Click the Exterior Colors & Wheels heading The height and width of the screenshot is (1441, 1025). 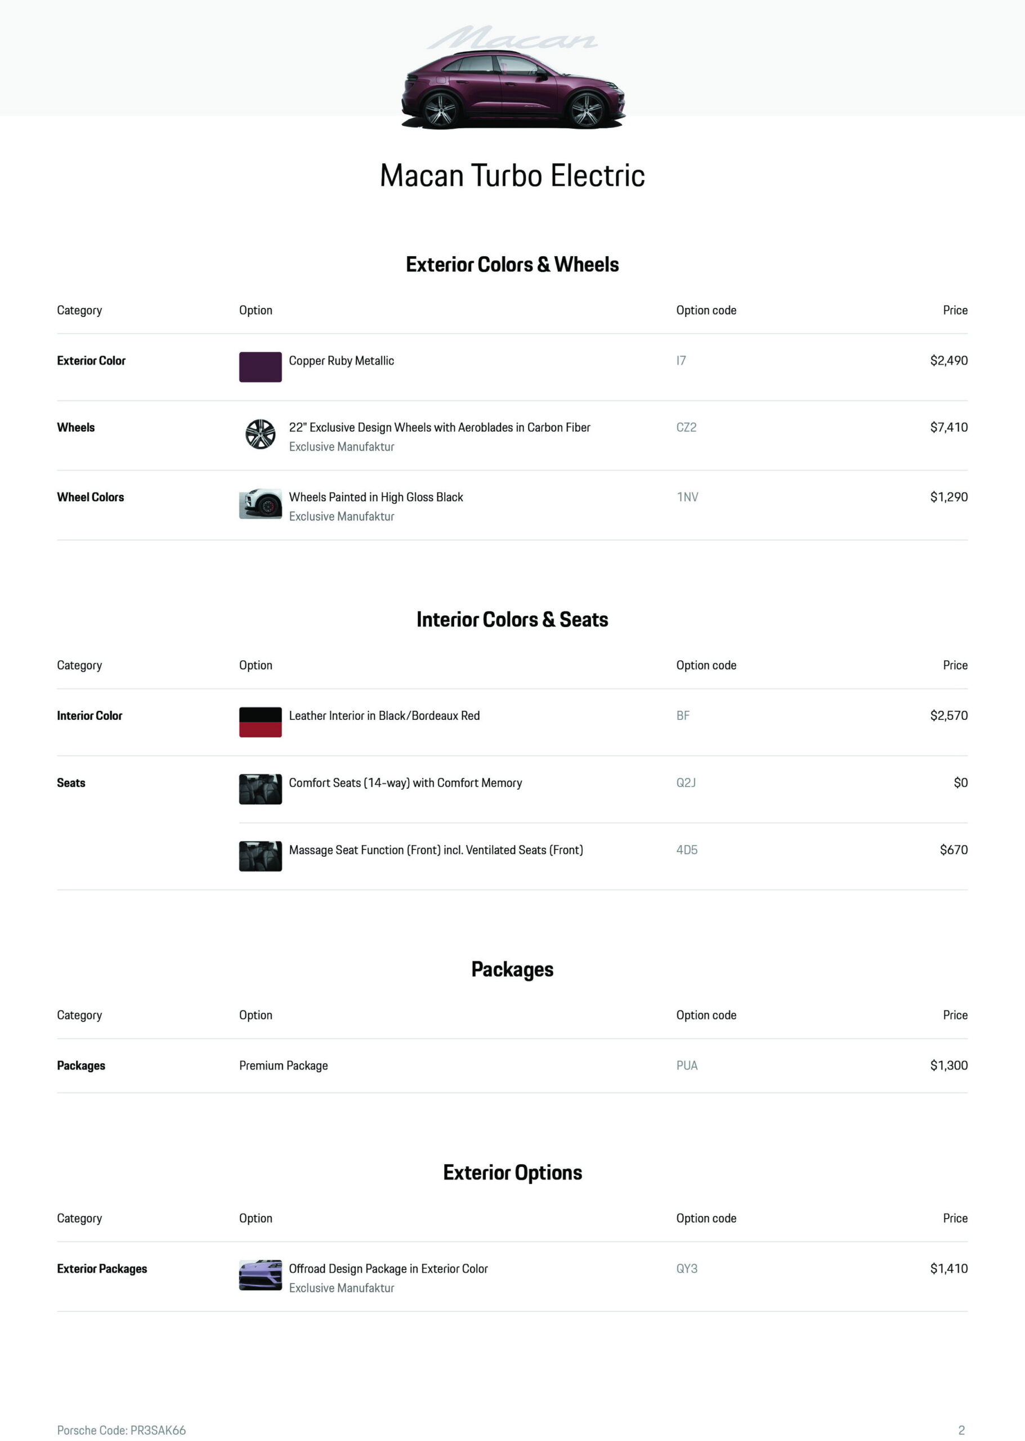pyautogui.click(x=512, y=265)
